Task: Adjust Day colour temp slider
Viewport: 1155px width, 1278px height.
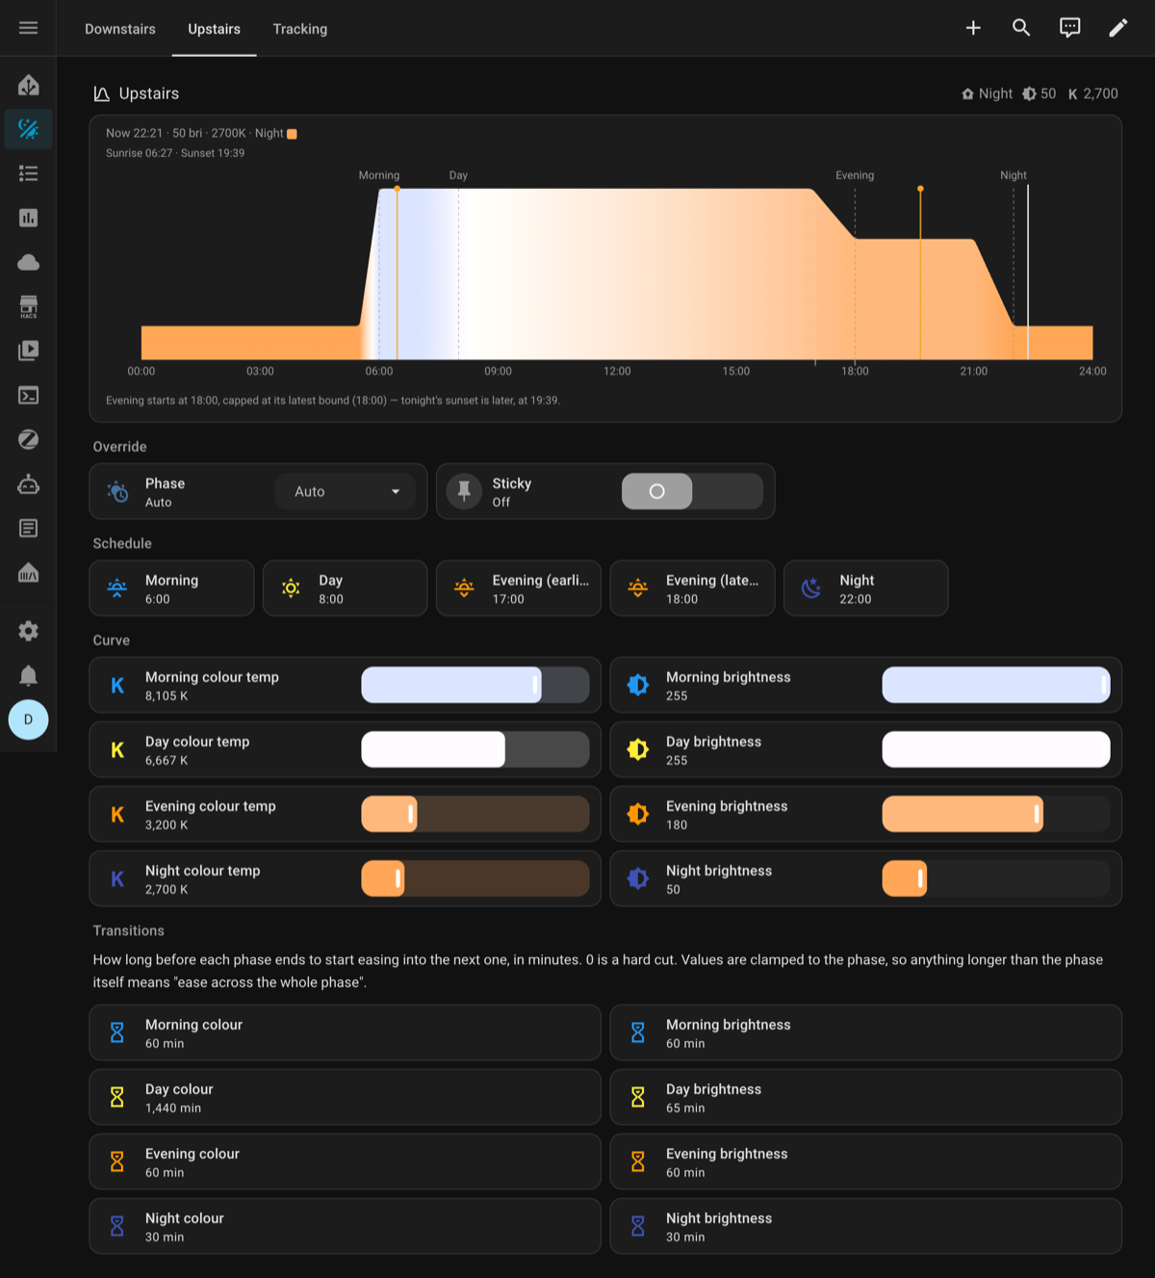Action: click(475, 749)
